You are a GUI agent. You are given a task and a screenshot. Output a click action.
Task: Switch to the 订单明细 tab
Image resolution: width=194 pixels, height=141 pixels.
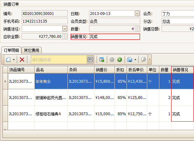pos(11,50)
